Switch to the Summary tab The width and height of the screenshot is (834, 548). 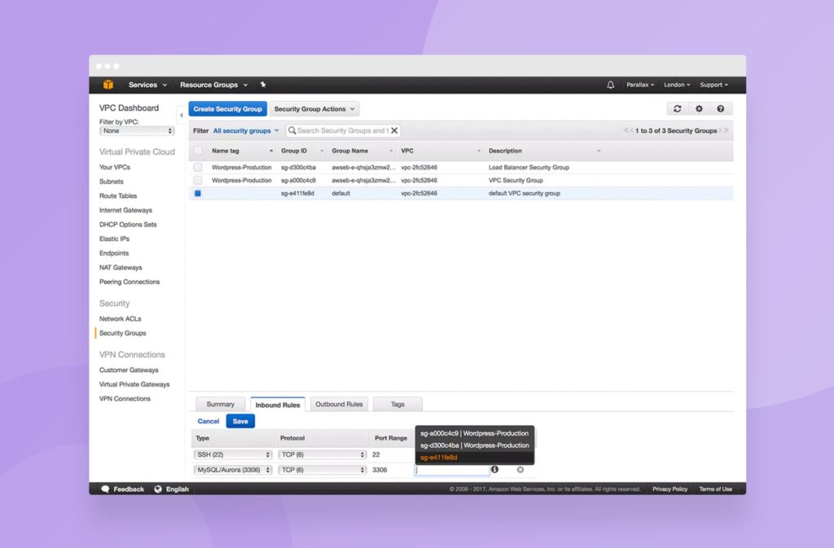click(x=220, y=405)
